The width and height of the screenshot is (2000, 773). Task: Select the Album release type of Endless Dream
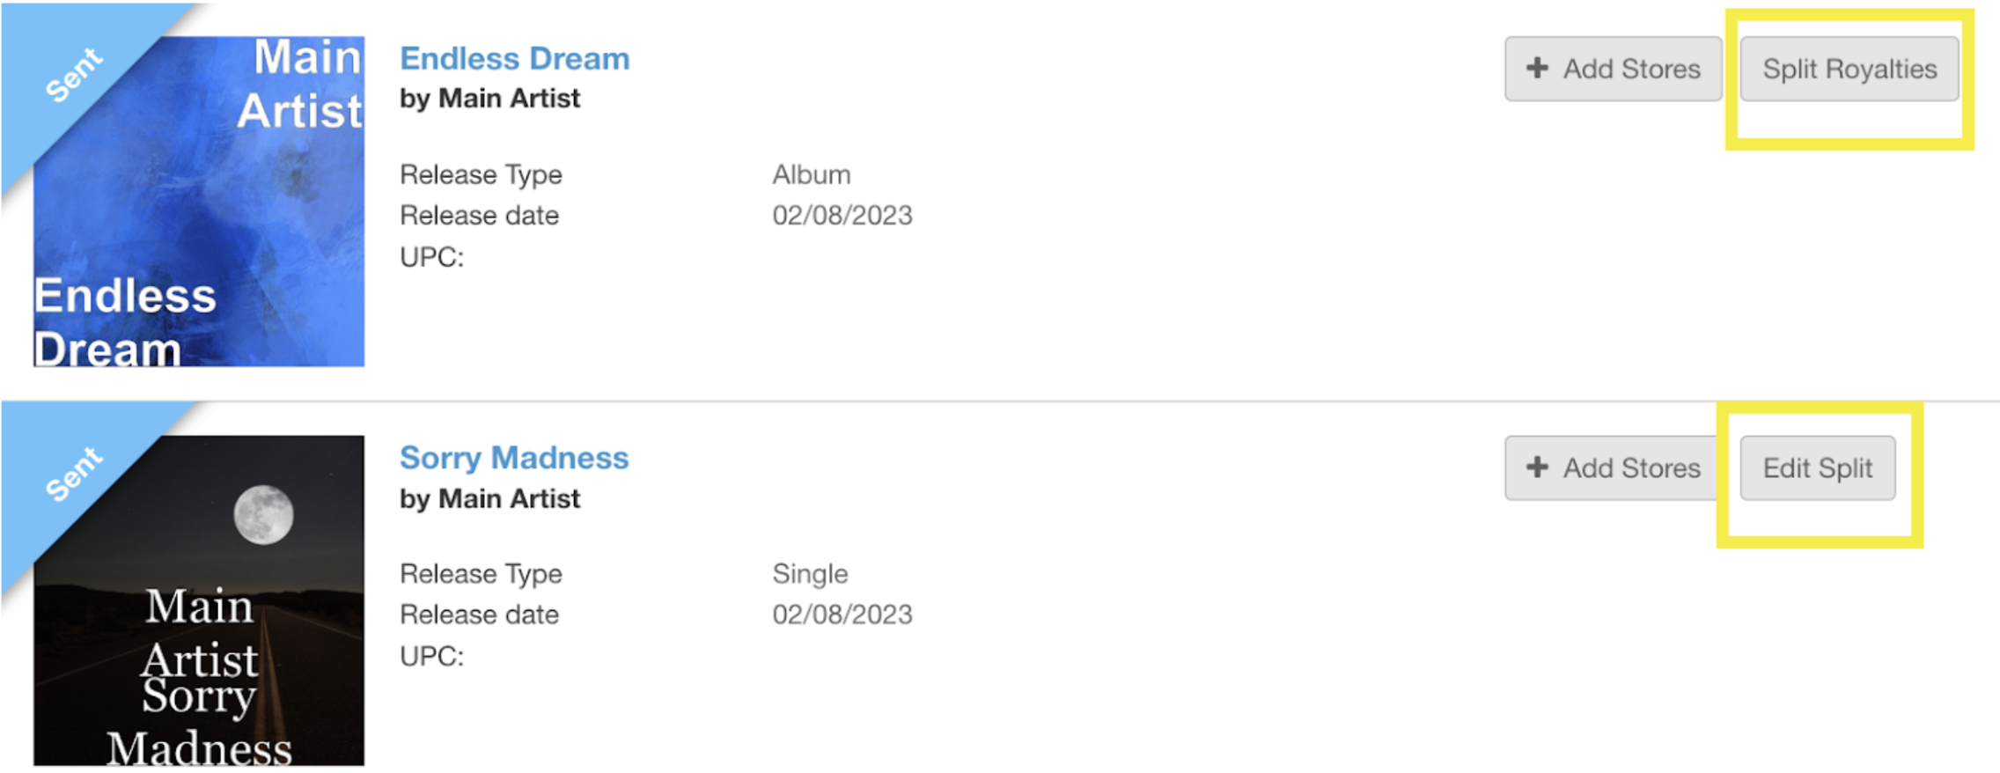point(810,173)
